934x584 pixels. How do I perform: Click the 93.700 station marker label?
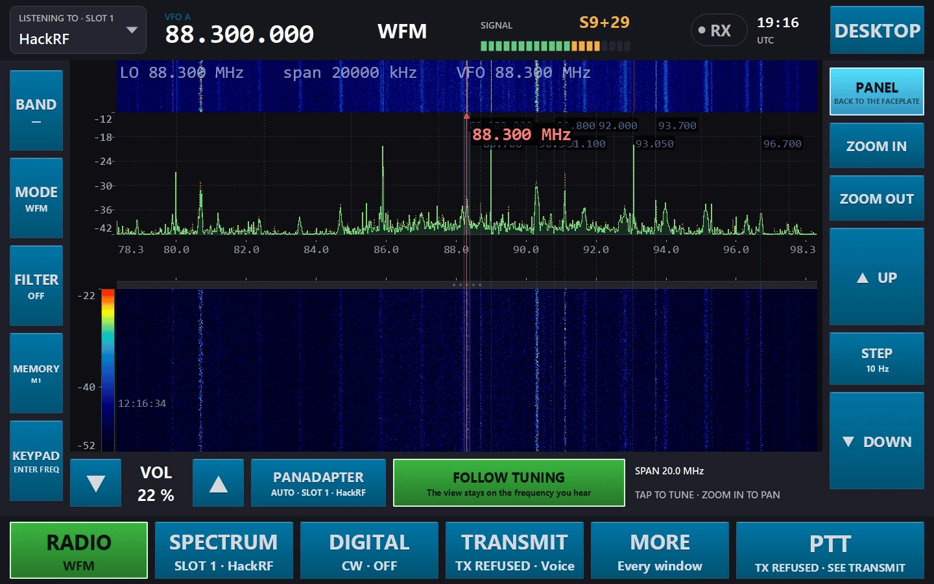pyautogui.click(x=677, y=126)
